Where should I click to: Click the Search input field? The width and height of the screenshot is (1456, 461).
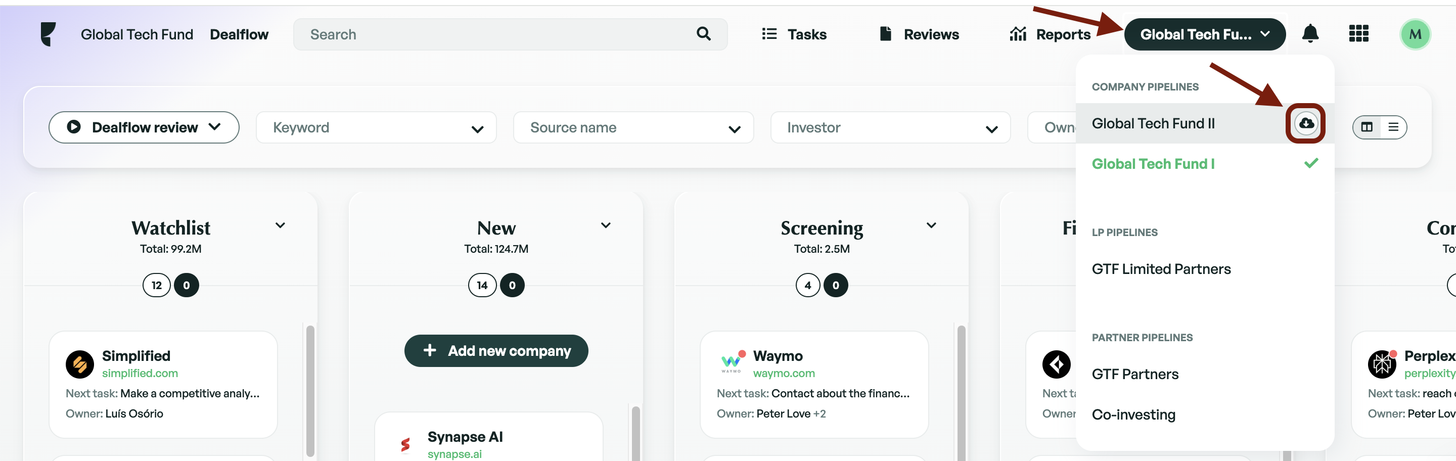coord(510,34)
